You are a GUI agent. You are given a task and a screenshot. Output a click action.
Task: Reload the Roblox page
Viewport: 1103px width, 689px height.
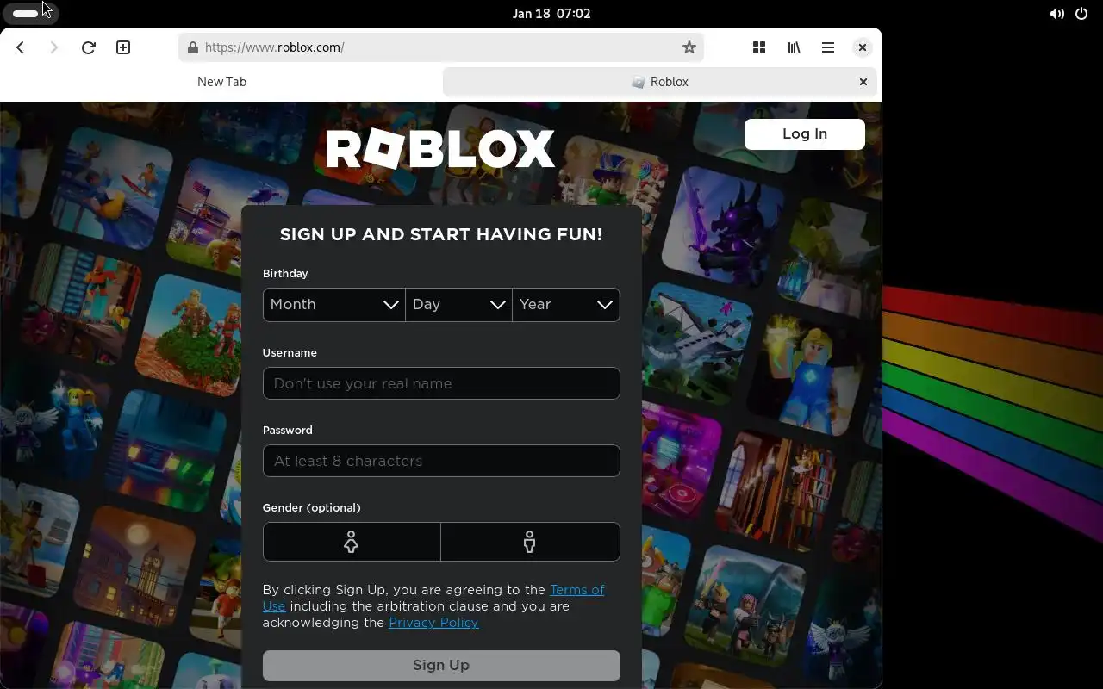[x=88, y=47]
